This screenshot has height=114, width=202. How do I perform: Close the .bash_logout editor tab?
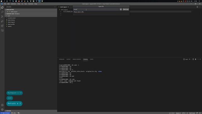pyautogui.click(x=68, y=7)
